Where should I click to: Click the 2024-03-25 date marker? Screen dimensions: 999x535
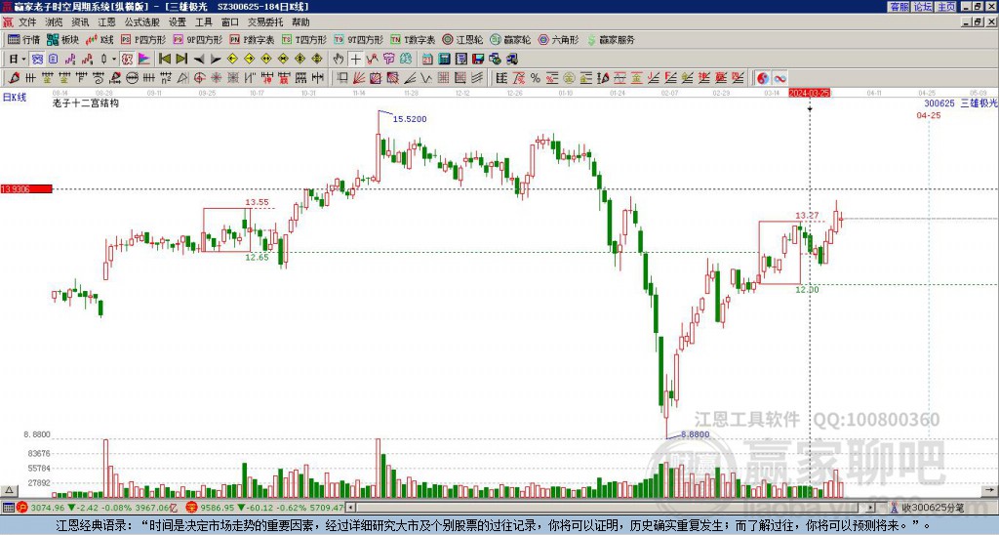point(810,93)
